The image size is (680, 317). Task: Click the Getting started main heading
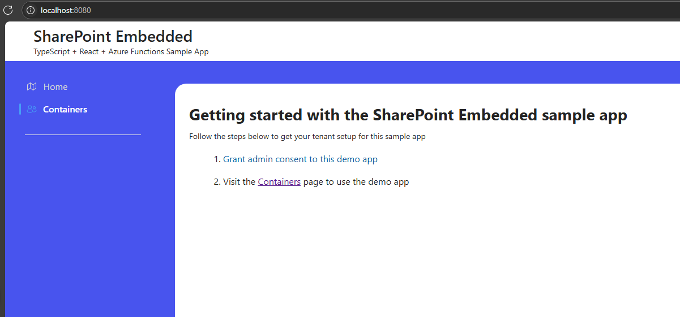(x=408, y=115)
